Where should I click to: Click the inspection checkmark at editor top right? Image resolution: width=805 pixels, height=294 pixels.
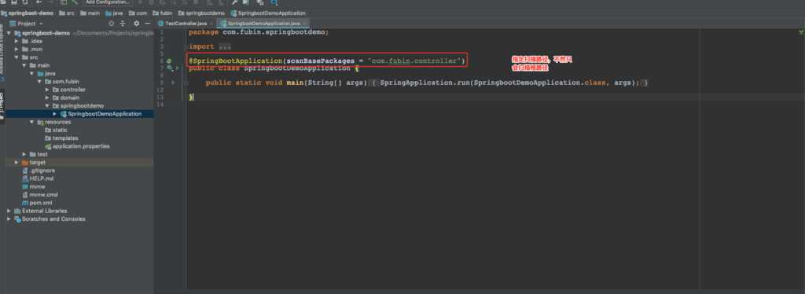(800, 31)
